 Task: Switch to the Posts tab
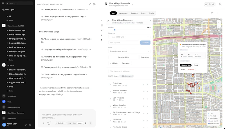[143, 13]
